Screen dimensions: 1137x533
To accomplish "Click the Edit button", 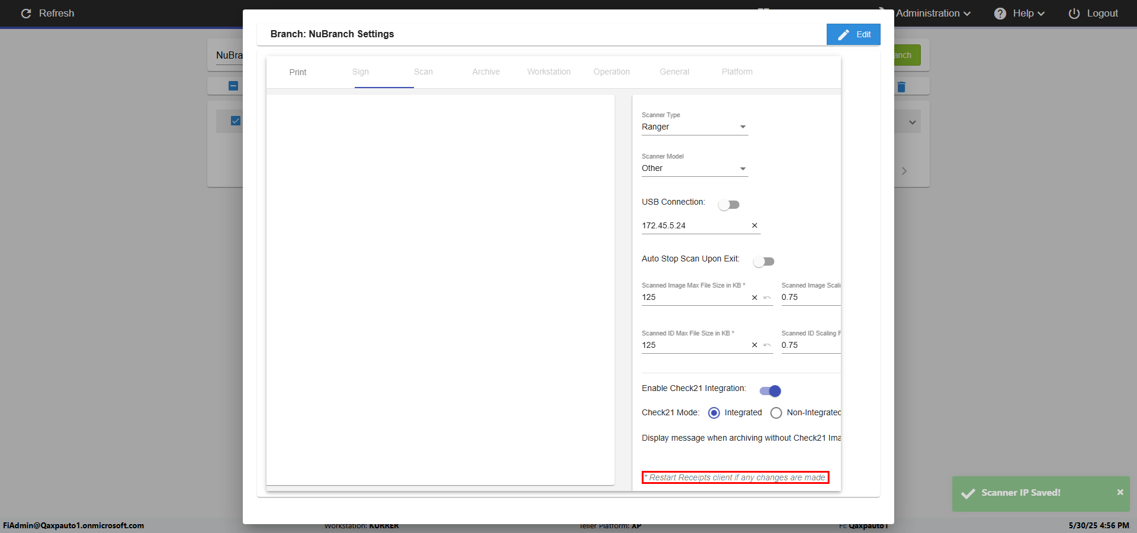I will [x=853, y=34].
